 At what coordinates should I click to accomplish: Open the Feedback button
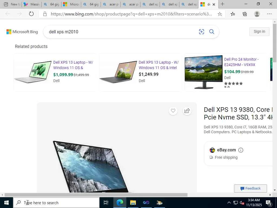tap(250, 188)
